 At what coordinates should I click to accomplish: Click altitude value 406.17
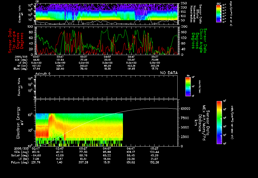[60, 66]
